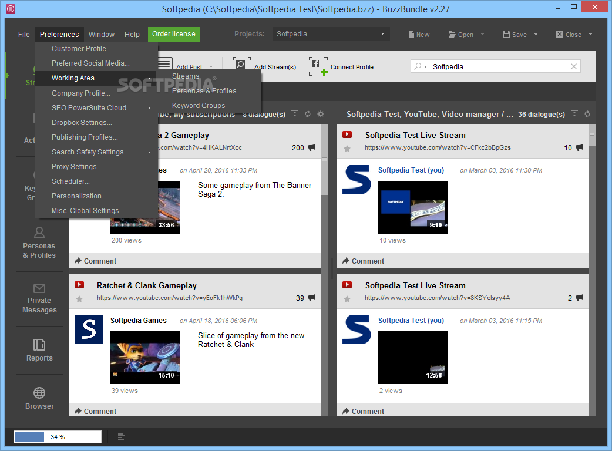The height and width of the screenshot is (451, 612).
Task: Click YouTube icon of second Live Stream post
Action: (x=347, y=285)
